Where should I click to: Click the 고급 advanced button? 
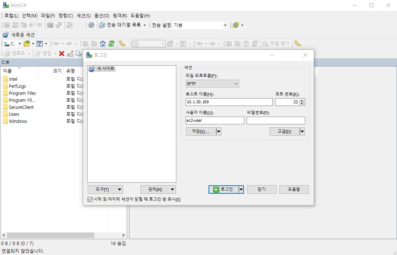pos(284,131)
